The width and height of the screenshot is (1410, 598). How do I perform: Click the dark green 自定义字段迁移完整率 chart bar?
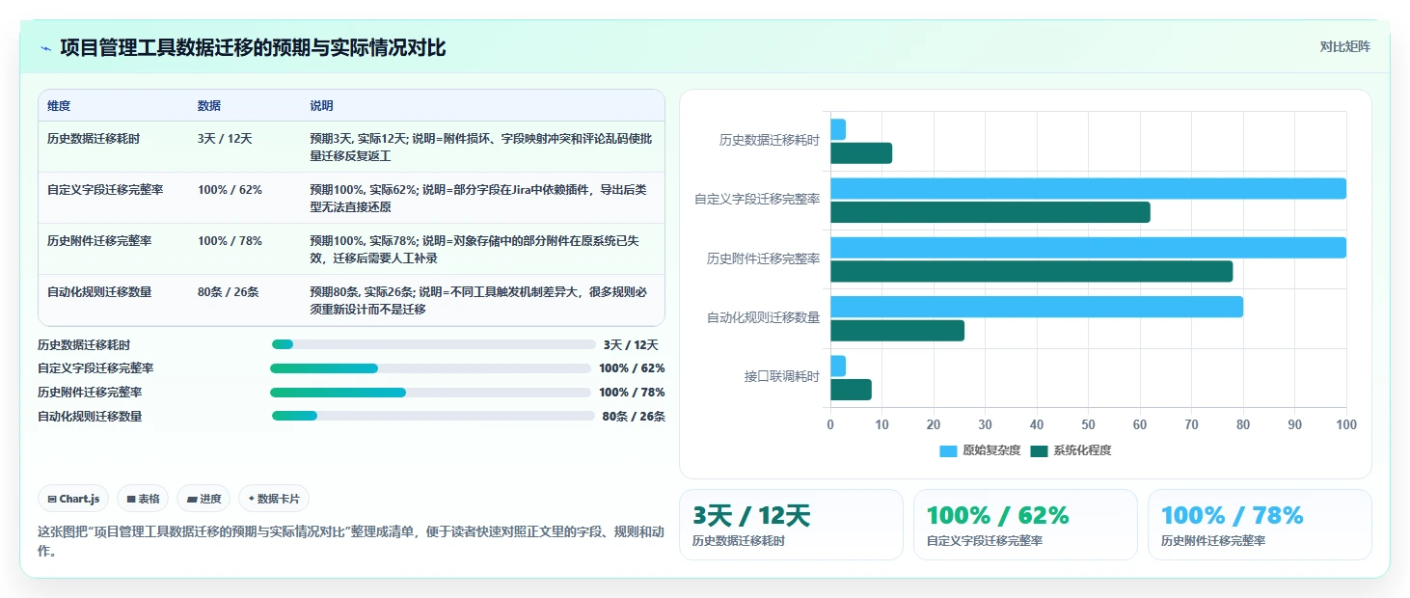pyautogui.click(x=990, y=212)
